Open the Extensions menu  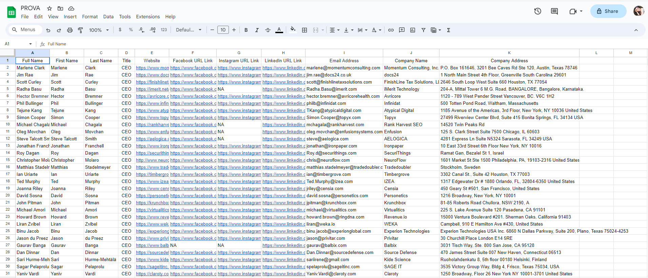coord(148,17)
